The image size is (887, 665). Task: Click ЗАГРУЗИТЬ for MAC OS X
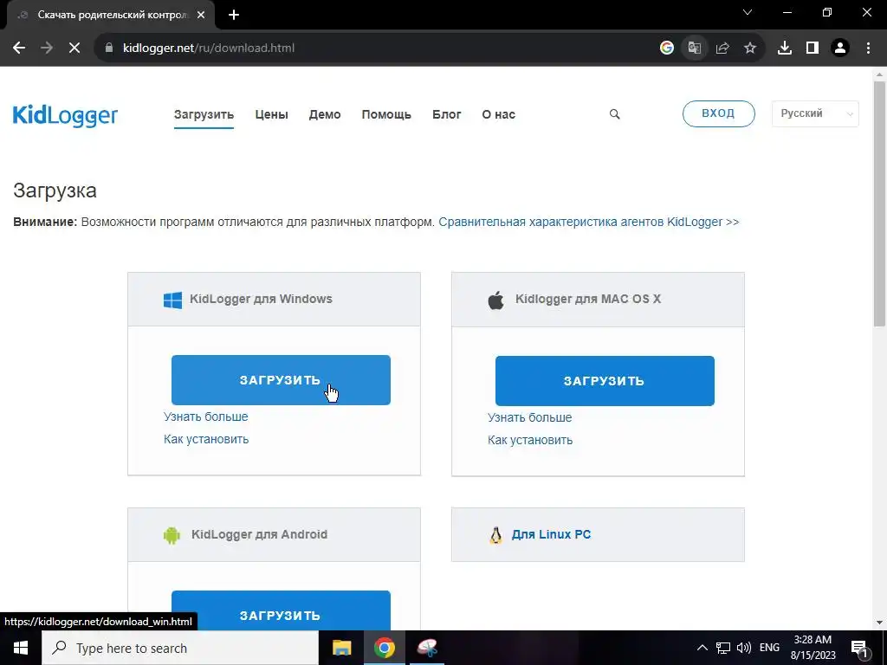605,381
